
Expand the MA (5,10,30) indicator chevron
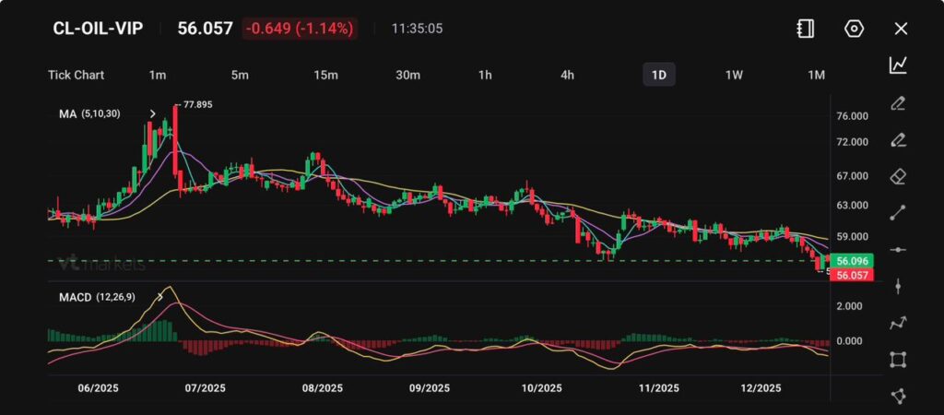[152, 113]
